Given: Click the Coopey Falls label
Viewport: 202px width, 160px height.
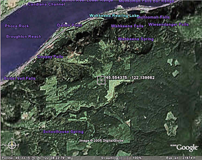Looking at the screenshot, I should [50, 57].
